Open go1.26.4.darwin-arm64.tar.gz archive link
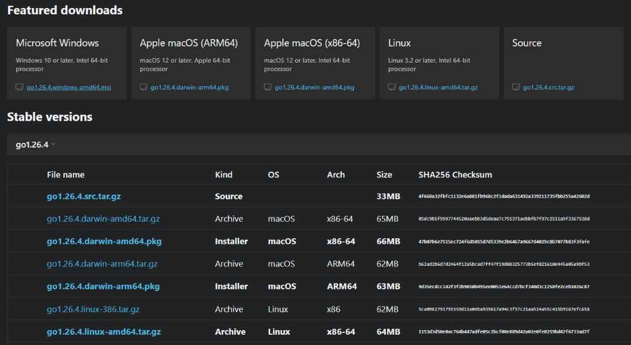The width and height of the screenshot is (631, 345). click(x=102, y=264)
